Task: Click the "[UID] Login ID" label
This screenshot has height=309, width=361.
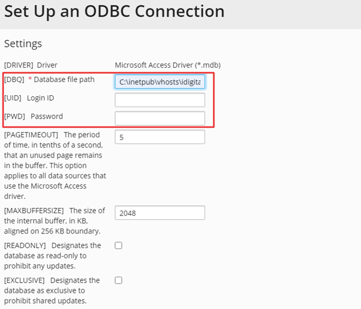Action: coord(33,98)
